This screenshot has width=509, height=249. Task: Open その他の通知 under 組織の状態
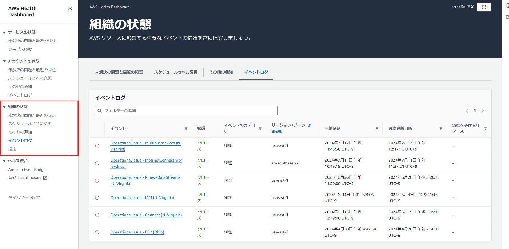[x=20, y=132]
